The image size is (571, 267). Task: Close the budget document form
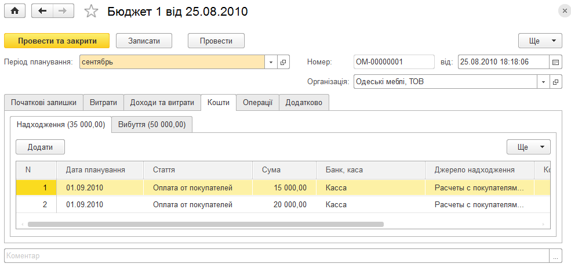[x=563, y=11]
